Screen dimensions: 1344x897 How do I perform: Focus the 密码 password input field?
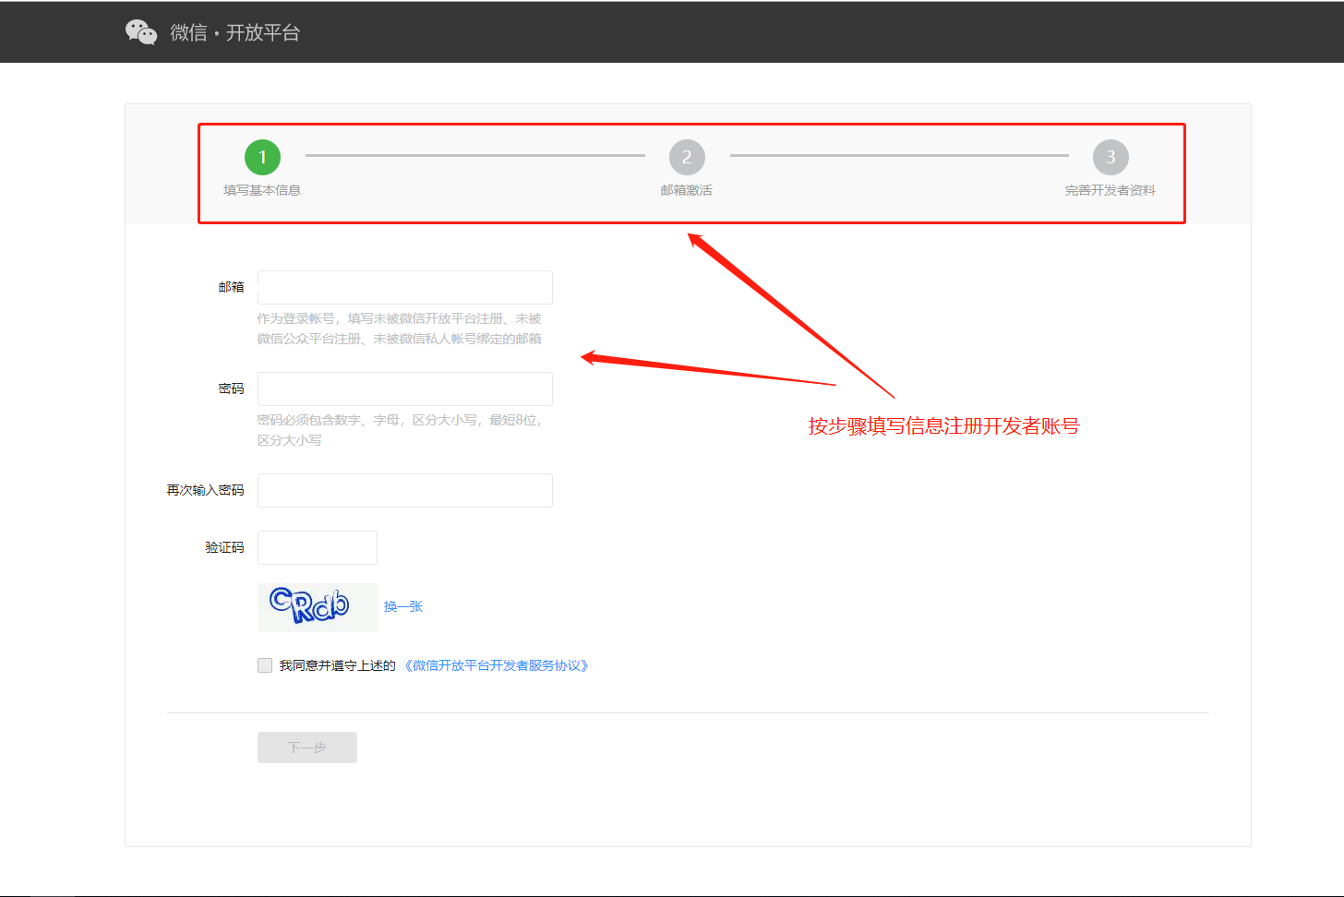point(405,389)
